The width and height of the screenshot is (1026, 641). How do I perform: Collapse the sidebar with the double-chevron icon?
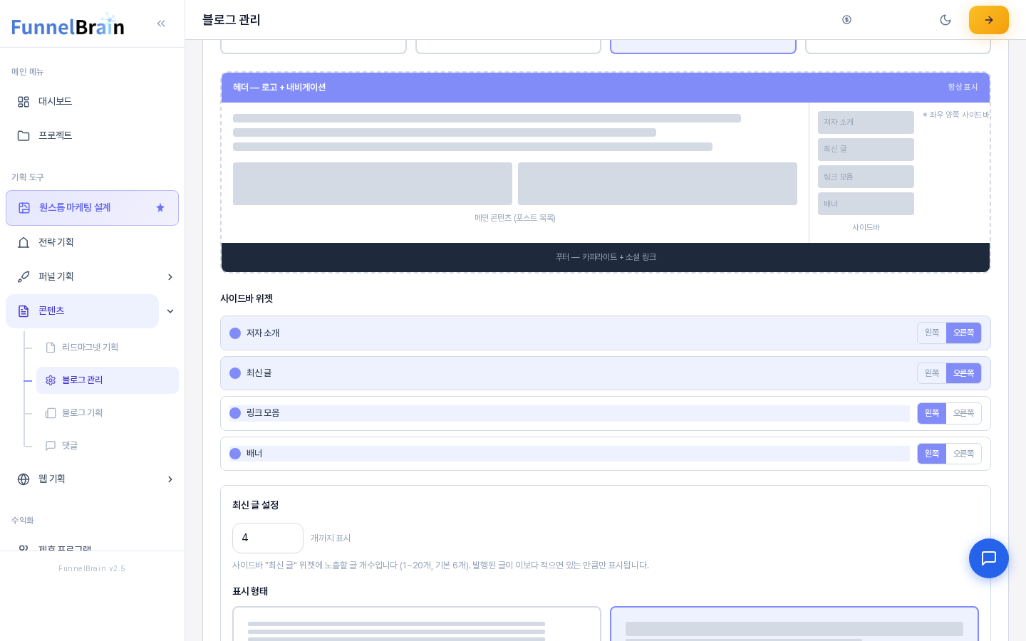pyautogui.click(x=161, y=24)
